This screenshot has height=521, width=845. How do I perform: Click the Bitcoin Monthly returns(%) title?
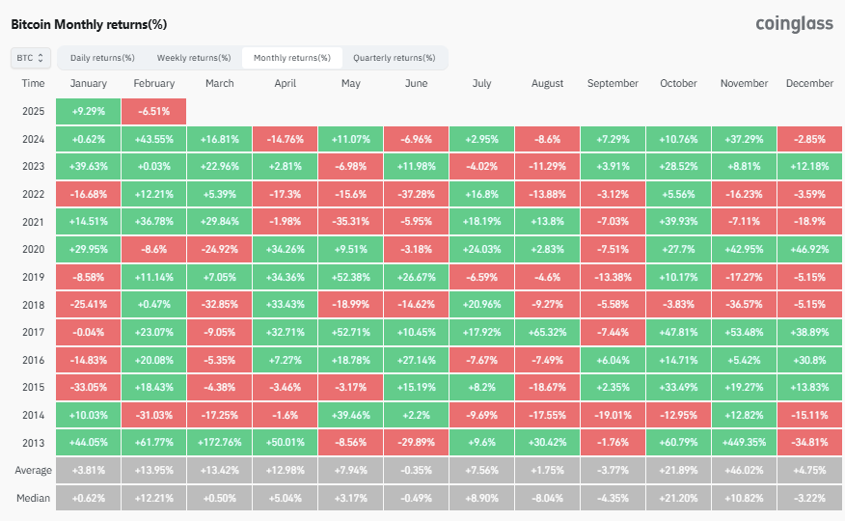point(89,24)
